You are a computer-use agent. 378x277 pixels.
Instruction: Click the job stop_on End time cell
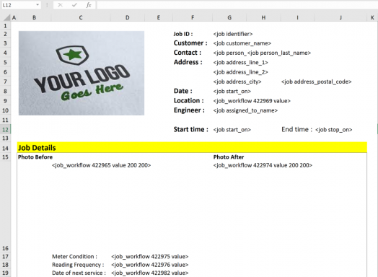tap(334, 130)
